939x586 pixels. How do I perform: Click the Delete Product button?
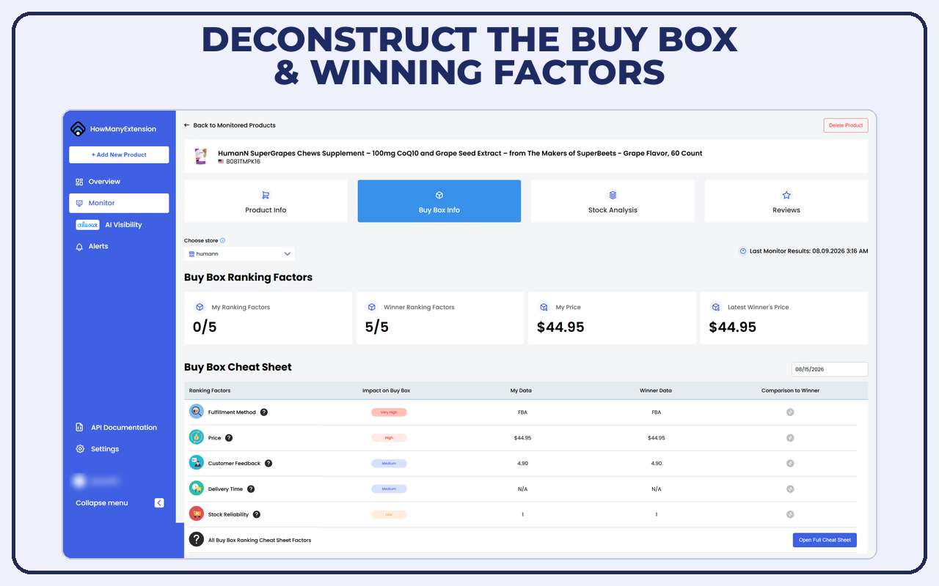tap(846, 125)
